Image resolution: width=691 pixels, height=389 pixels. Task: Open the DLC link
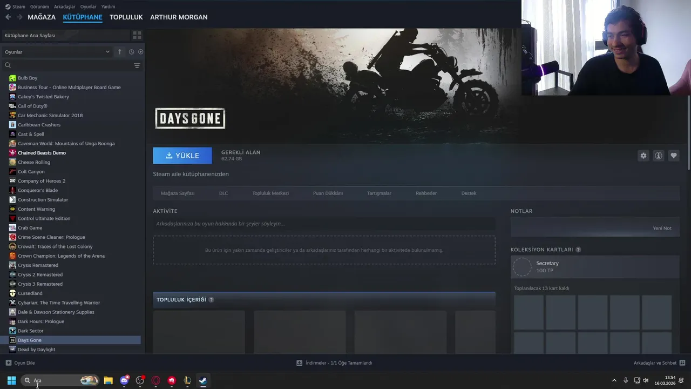pyautogui.click(x=223, y=193)
